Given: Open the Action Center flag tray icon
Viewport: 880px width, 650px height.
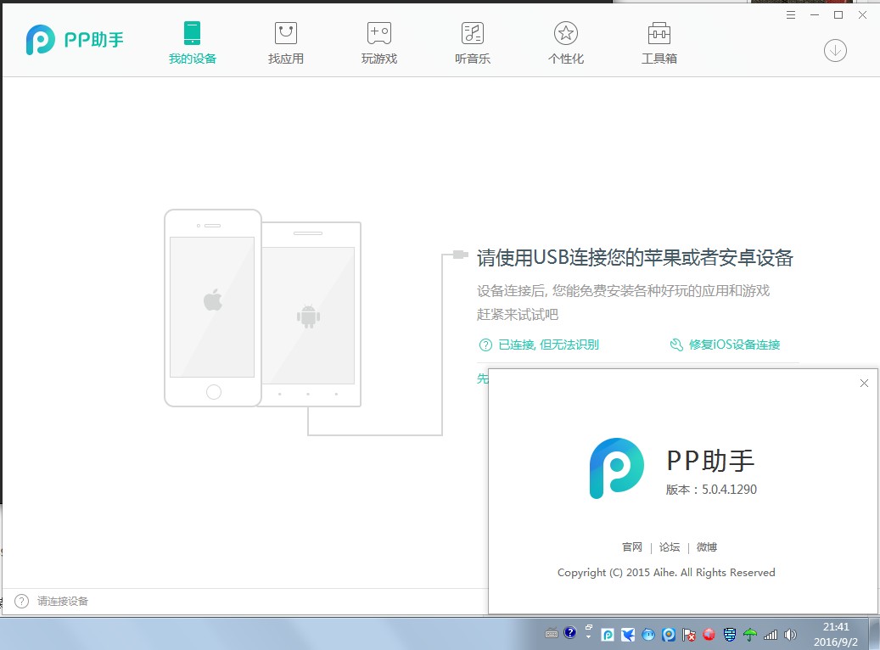Looking at the screenshot, I should point(688,634).
